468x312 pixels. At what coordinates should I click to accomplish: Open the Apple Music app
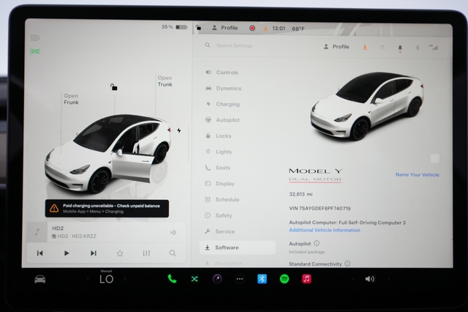pyautogui.click(x=306, y=279)
